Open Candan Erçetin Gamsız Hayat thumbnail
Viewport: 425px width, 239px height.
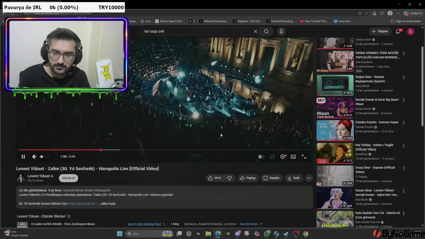coord(335,130)
